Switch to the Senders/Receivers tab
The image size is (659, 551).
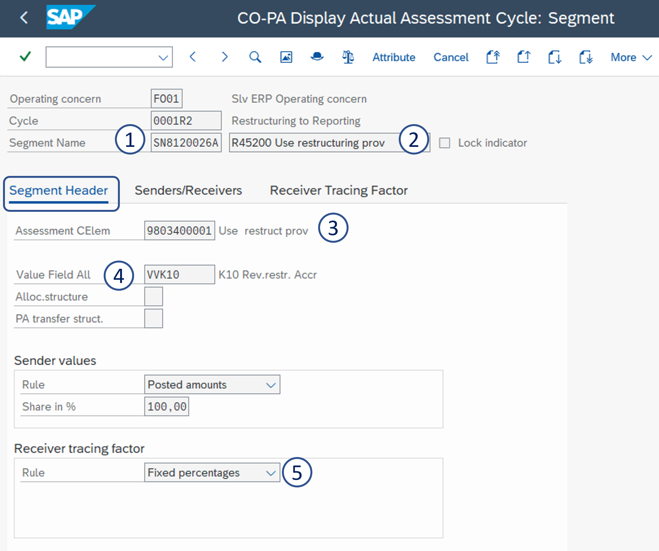pos(188,190)
